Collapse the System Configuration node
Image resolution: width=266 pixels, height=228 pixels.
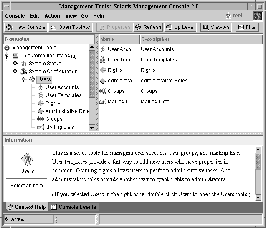pos(15,72)
